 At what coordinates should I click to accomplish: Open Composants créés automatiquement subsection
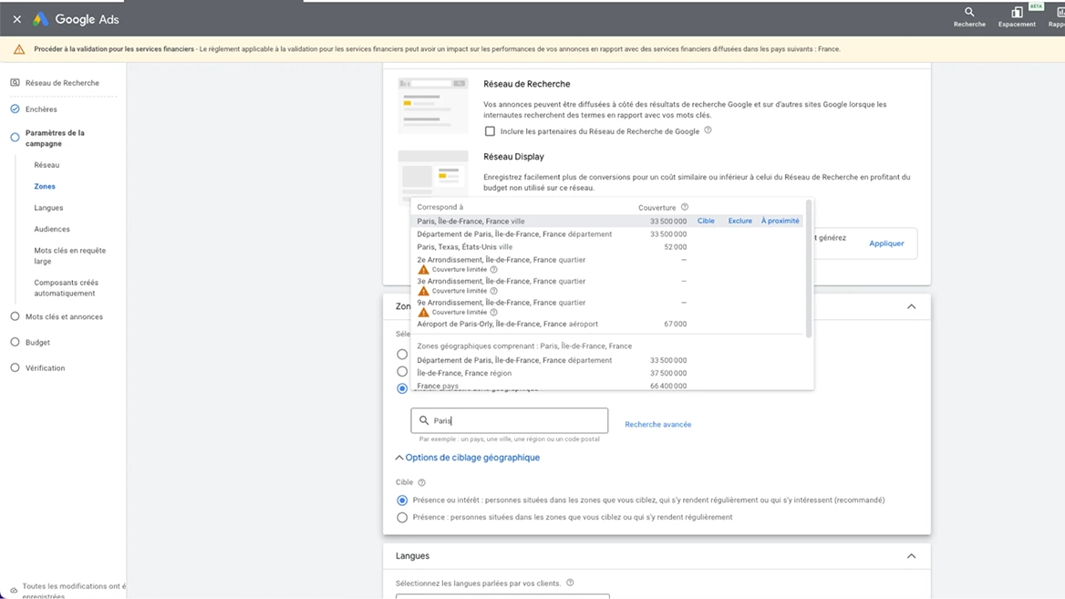pyautogui.click(x=66, y=288)
